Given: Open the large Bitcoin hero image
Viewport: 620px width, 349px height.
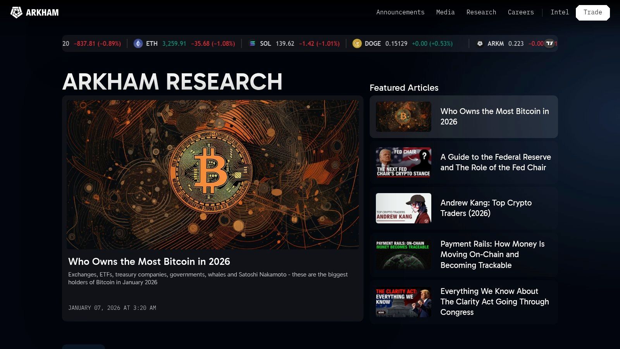Looking at the screenshot, I should point(213,174).
